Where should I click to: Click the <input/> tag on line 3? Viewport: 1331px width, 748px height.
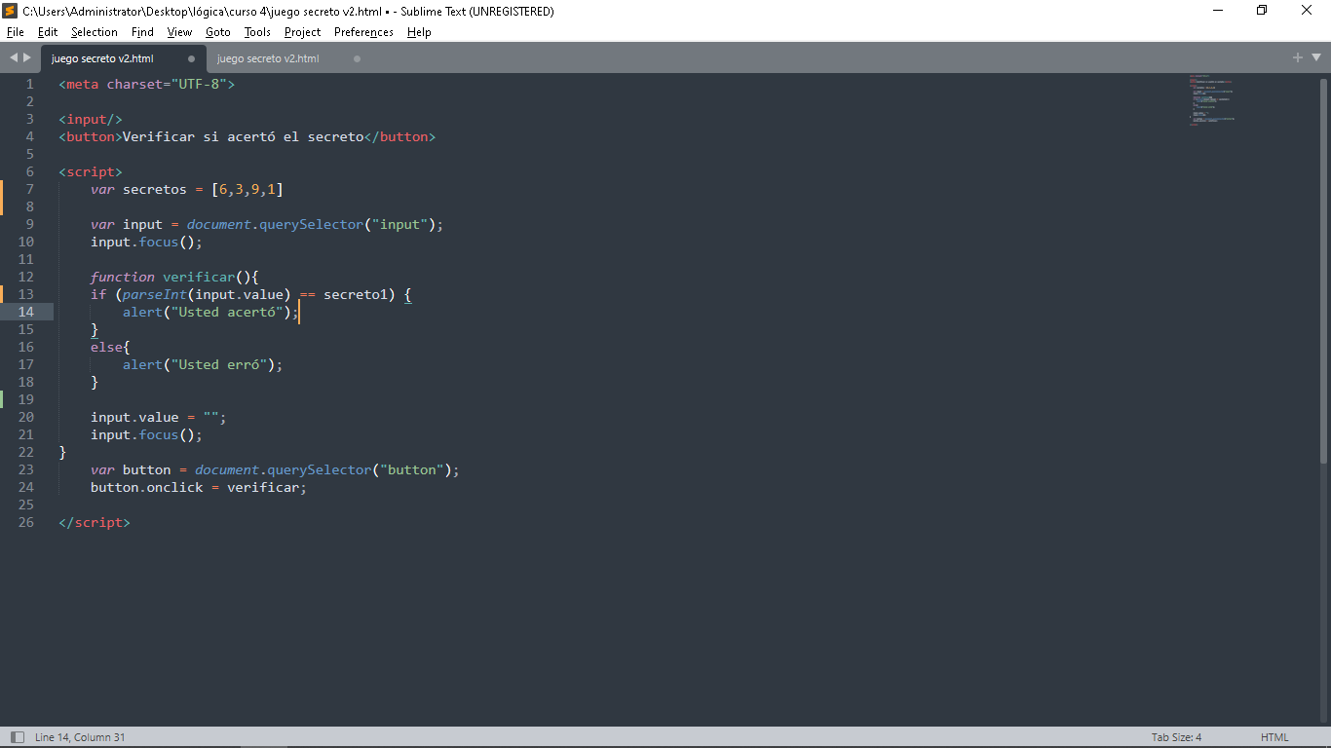(x=91, y=119)
